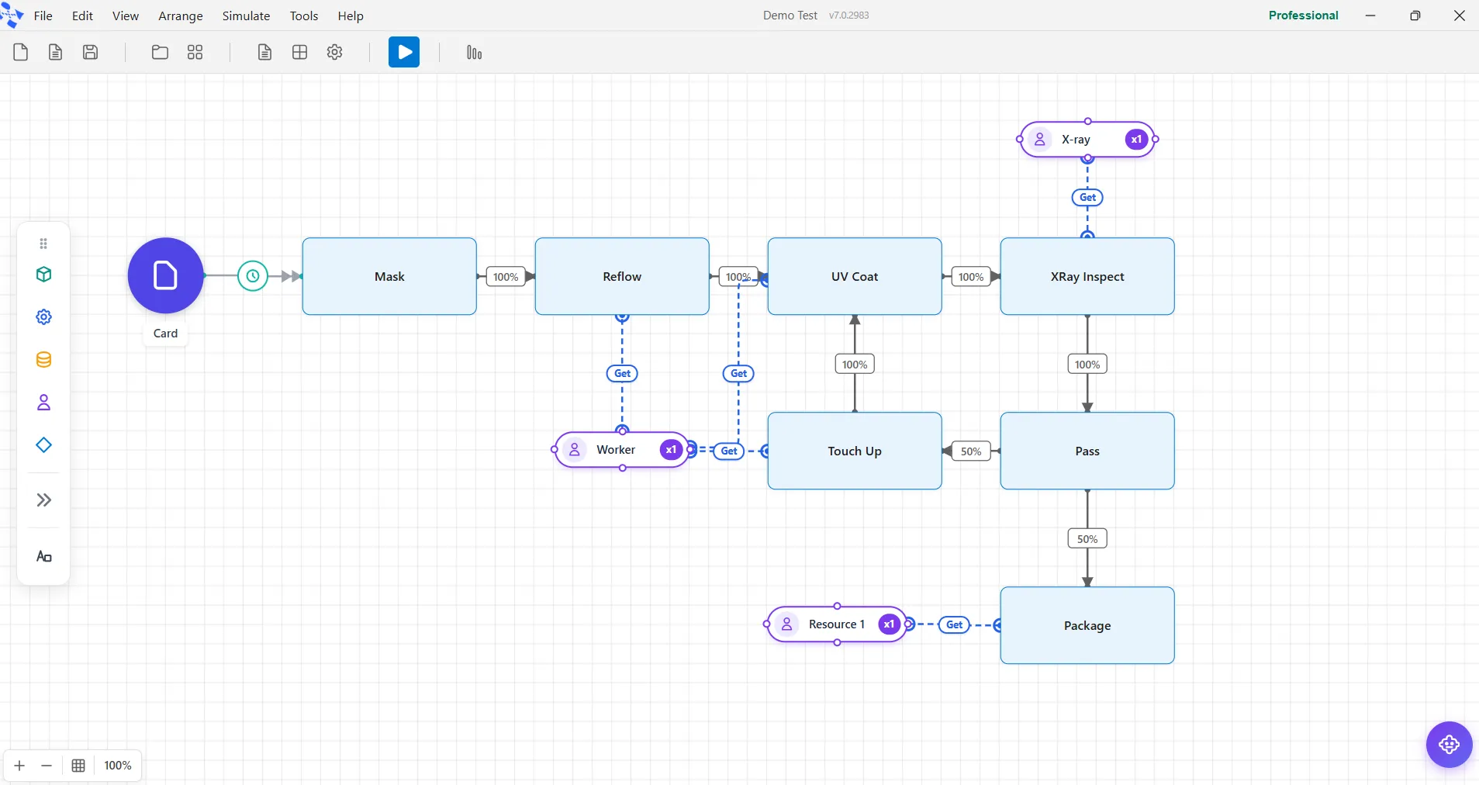
Task: Open the bar chart results icon
Action: 474,52
